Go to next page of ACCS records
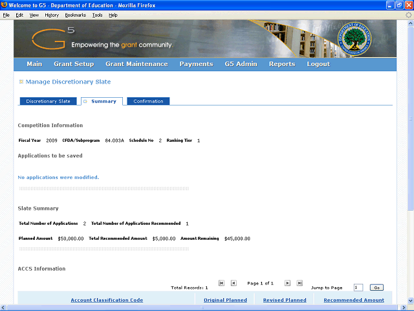The width and height of the screenshot is (414, 311). pos(287,283)
